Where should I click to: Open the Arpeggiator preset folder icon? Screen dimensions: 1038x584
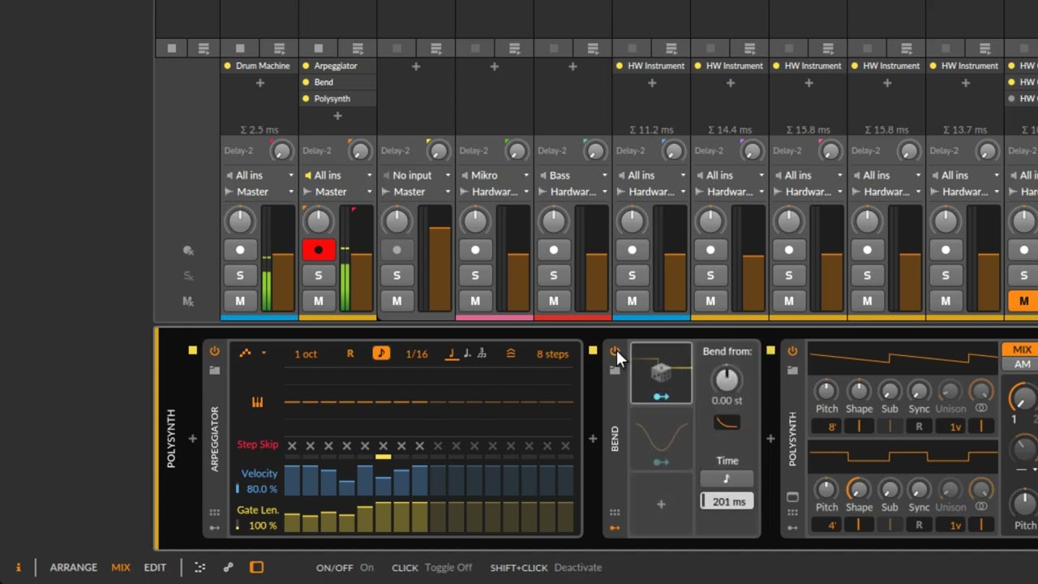(214, 370)
